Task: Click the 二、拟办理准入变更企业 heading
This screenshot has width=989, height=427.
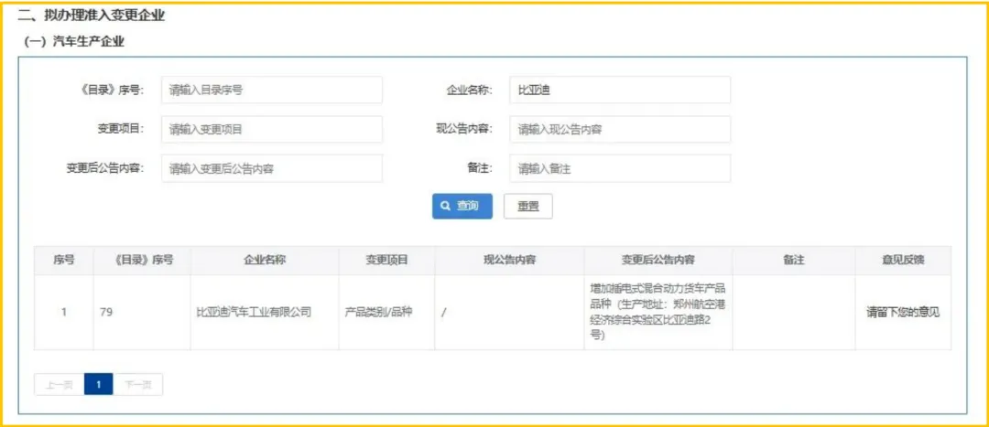Action: tap(92, 16)
